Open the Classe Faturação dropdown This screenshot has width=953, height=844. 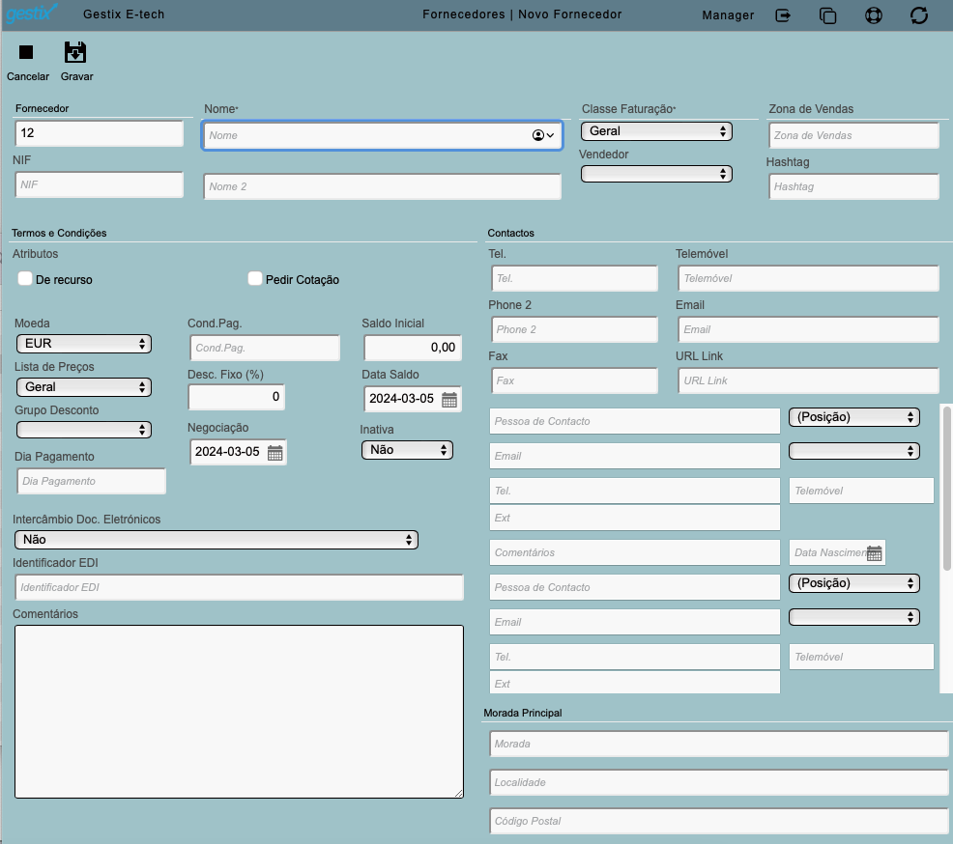click(656, 131)
